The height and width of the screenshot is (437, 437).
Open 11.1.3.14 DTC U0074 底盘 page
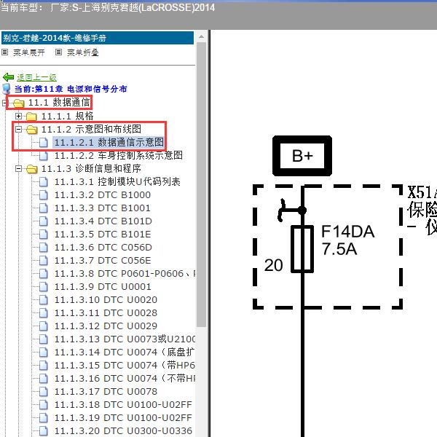[125, 352]
